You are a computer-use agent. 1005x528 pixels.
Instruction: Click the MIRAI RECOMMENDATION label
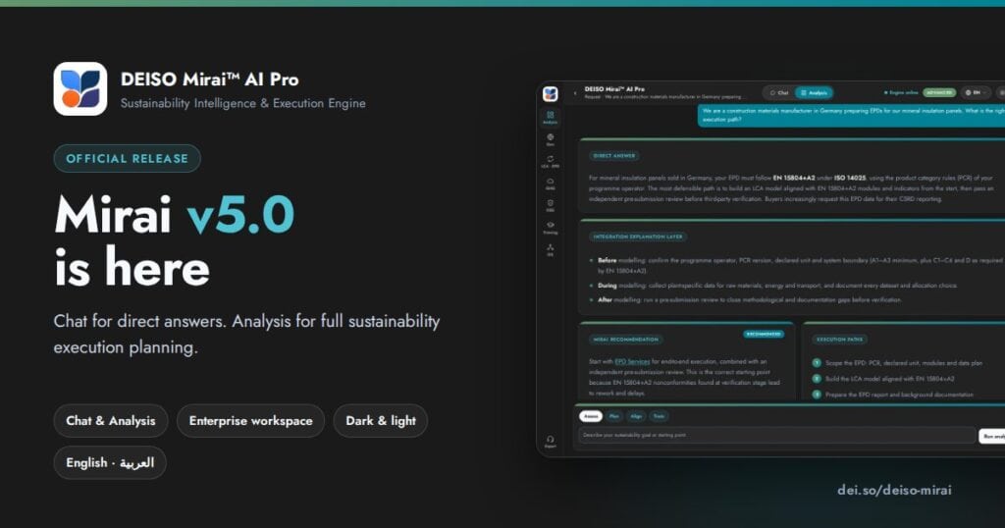click(x=625, y=340)
